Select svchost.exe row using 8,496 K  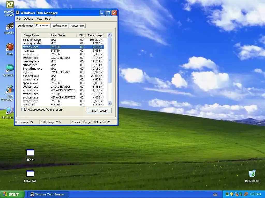(63, 54)
